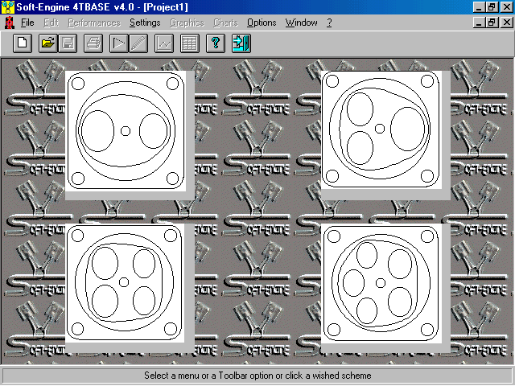Image resolution: width=515 pixels, height=386 pixels.
Task: Open the Settings menu
Action: [145, 23]
